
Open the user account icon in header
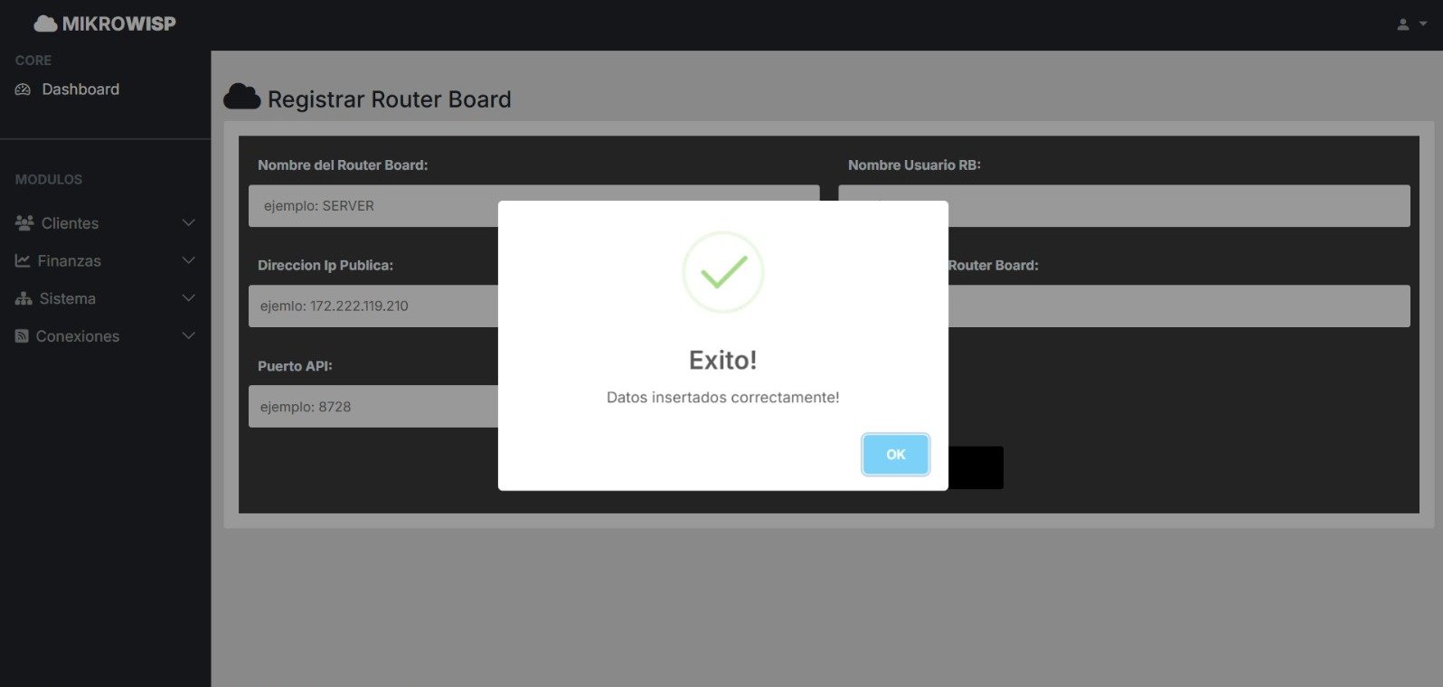[1403, 24]
